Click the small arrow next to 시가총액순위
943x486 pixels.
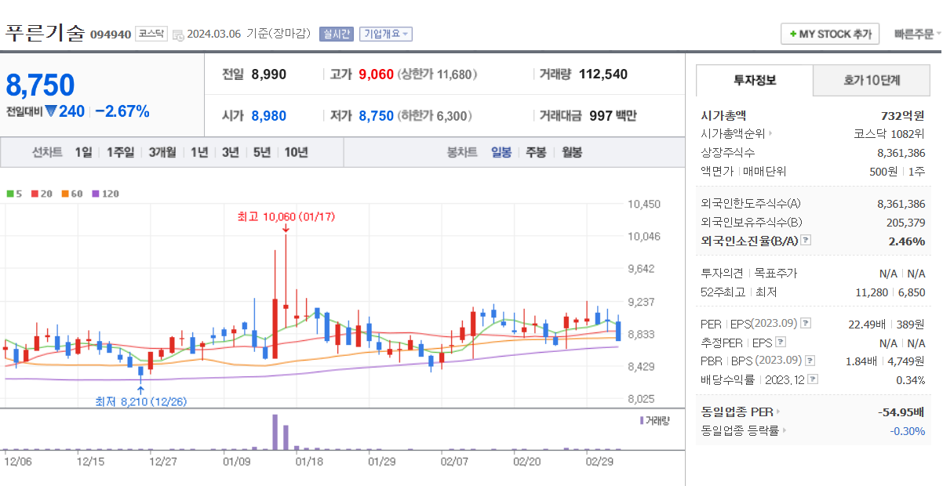pos(770,134)
